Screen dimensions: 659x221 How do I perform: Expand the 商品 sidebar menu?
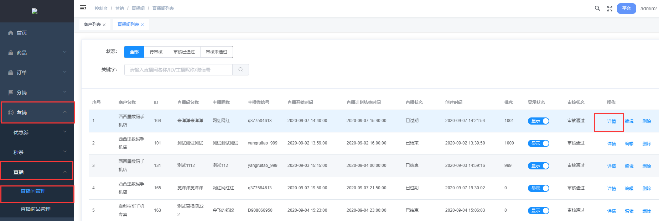click(37, 53)
